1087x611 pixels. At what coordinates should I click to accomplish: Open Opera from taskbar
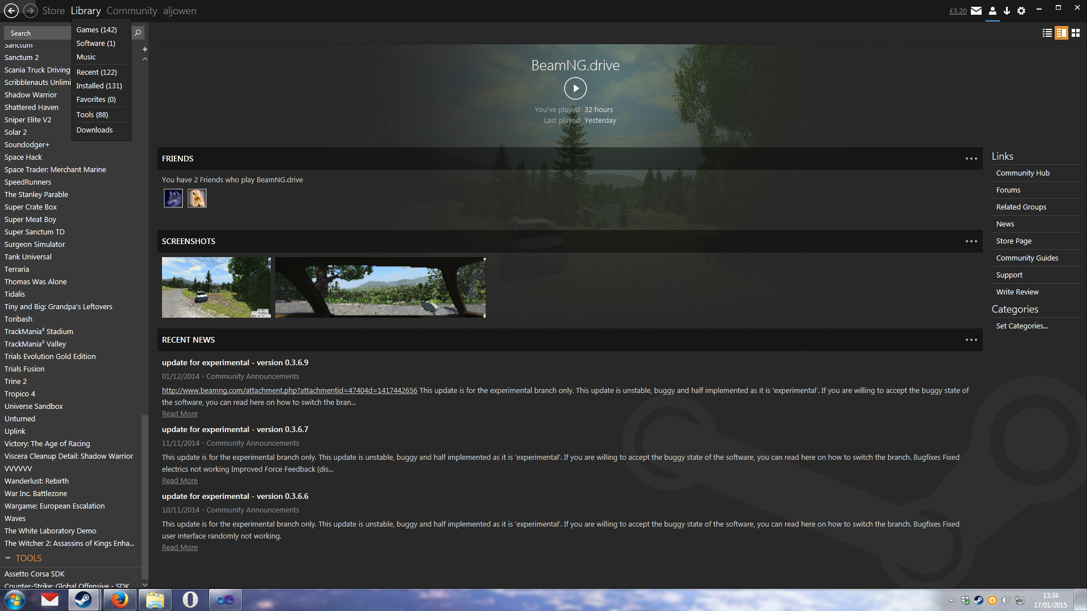click(x=190, y=600)
